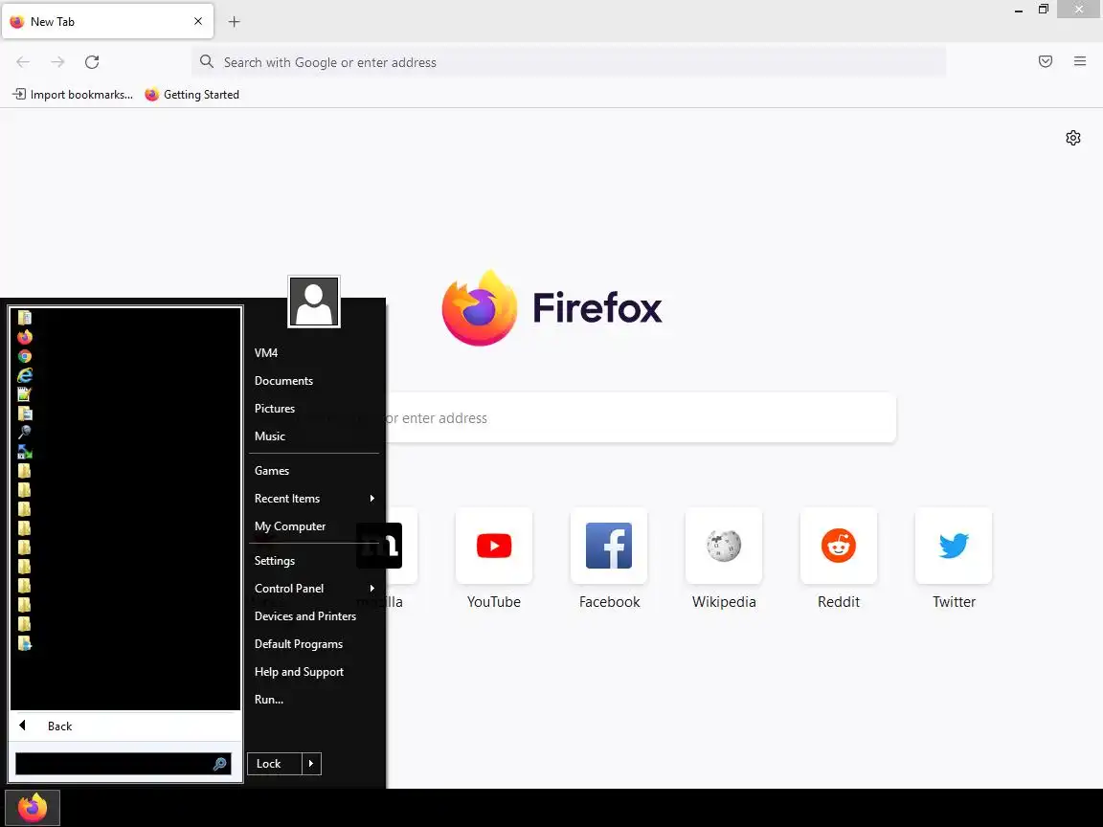Click the user account picture in Start menu
This screenshot has height=827, width=1103.
click(314, 302)
